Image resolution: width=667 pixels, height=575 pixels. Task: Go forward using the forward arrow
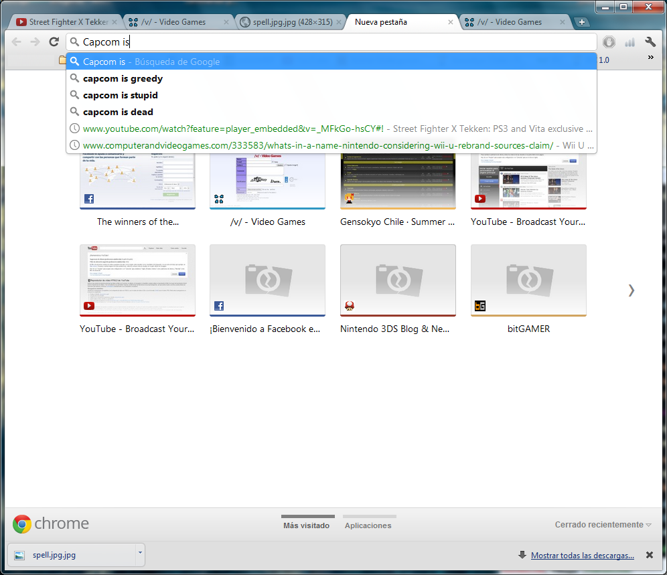(35, 42)
